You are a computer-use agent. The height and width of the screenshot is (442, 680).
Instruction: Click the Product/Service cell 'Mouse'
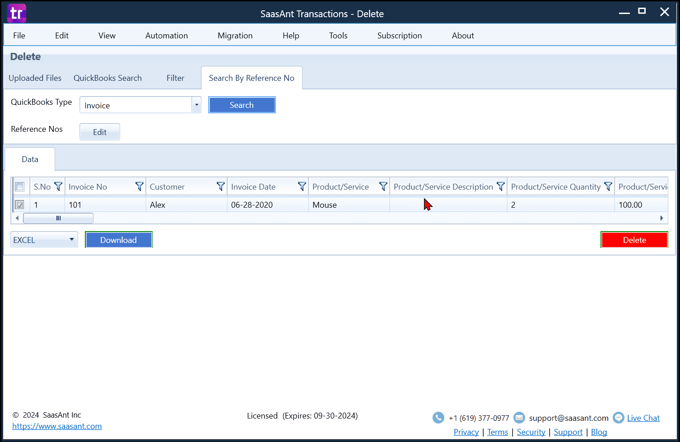tap(349, 205)
